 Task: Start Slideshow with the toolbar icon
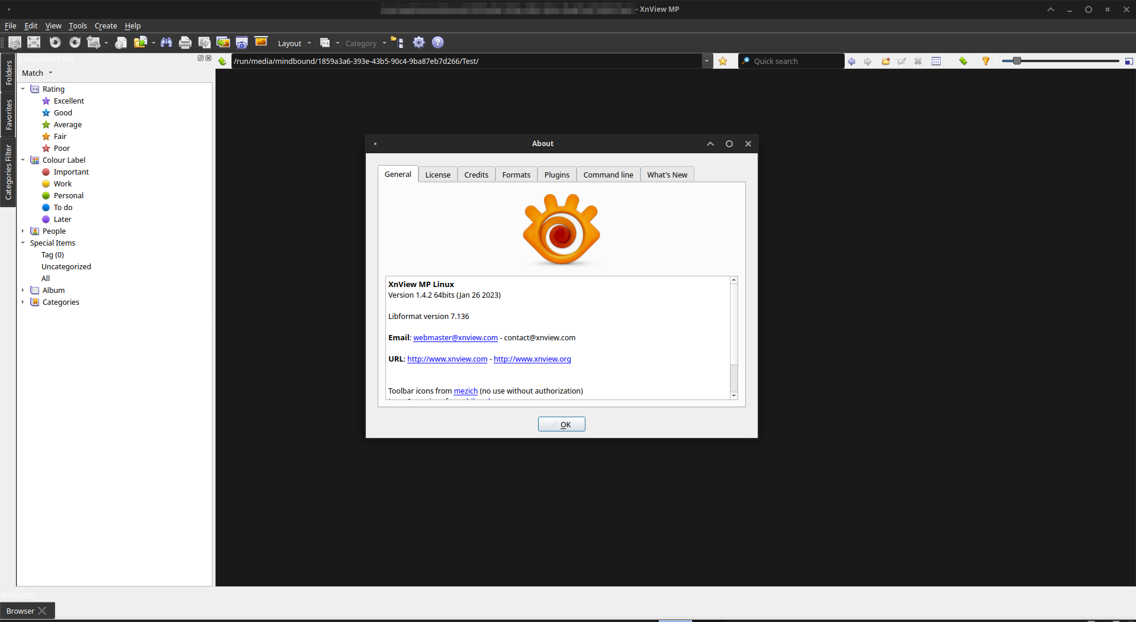(261, 42)
